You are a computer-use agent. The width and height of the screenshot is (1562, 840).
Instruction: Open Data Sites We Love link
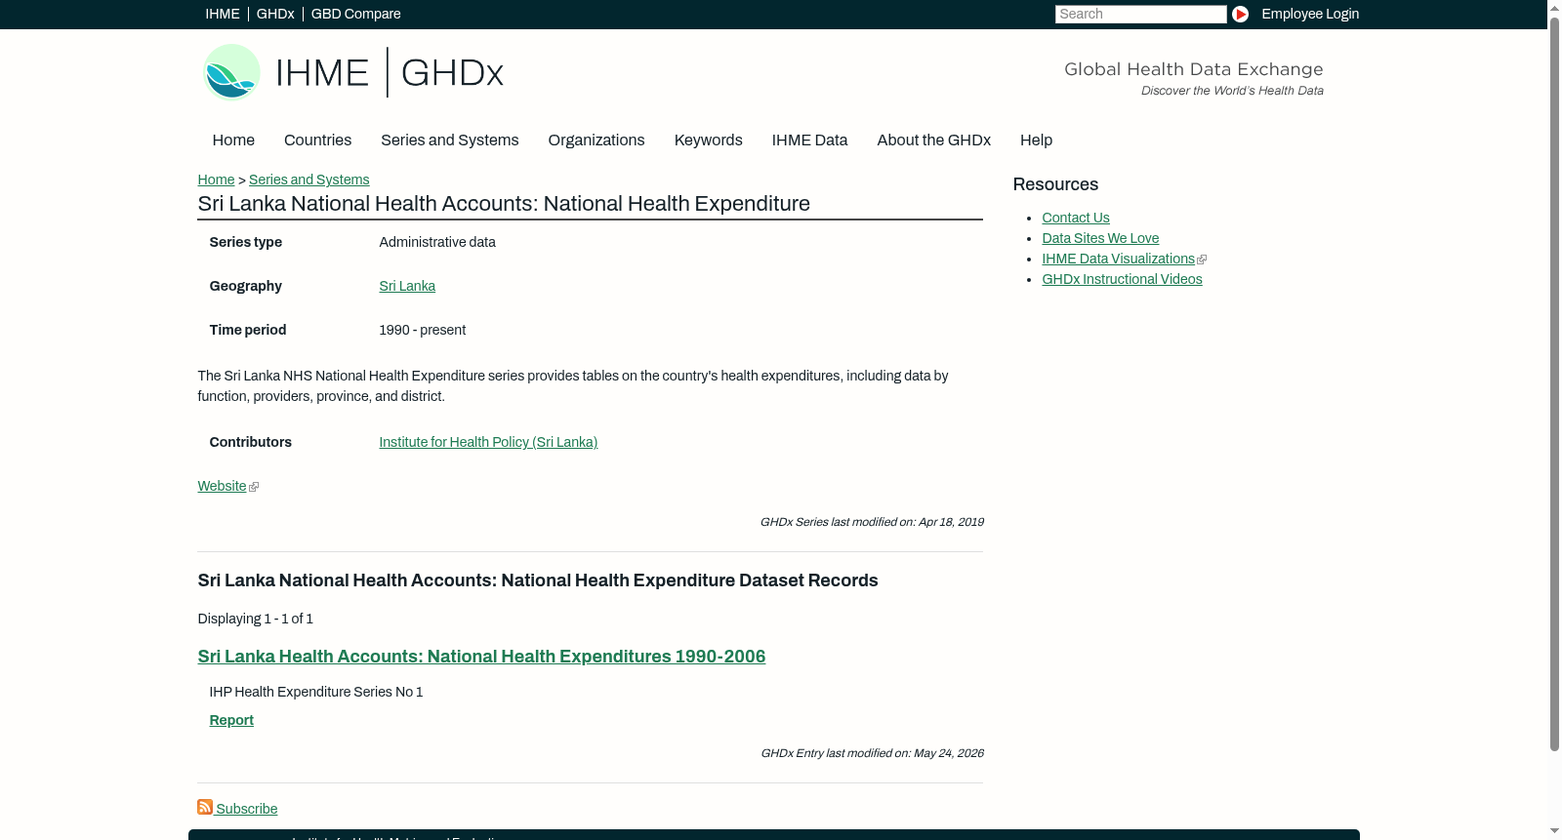tap(1100, 238)
